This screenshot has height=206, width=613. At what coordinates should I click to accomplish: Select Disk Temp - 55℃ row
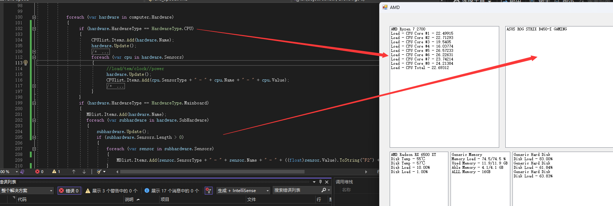click(x=408, y=159)
